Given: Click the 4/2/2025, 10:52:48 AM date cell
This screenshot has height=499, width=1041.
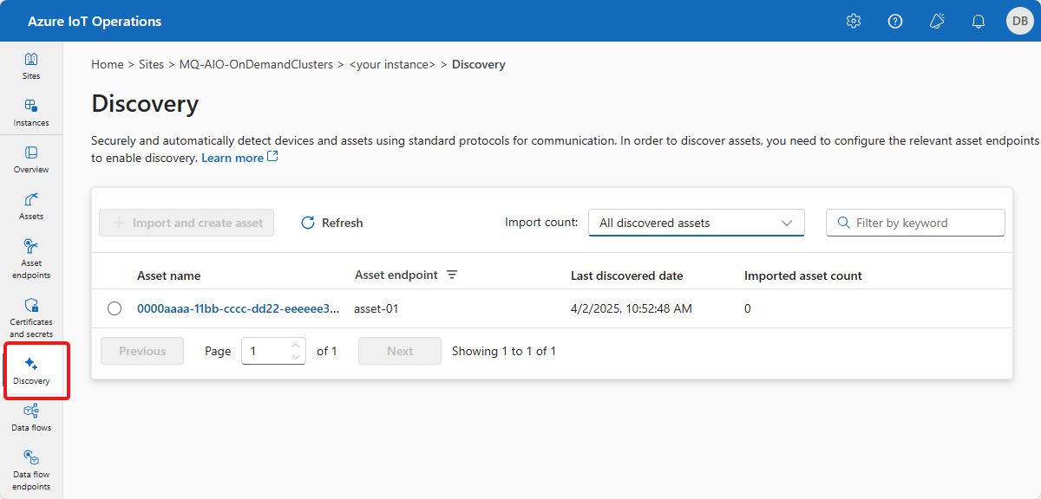Looking at the screenshot, I should (632, 308).
